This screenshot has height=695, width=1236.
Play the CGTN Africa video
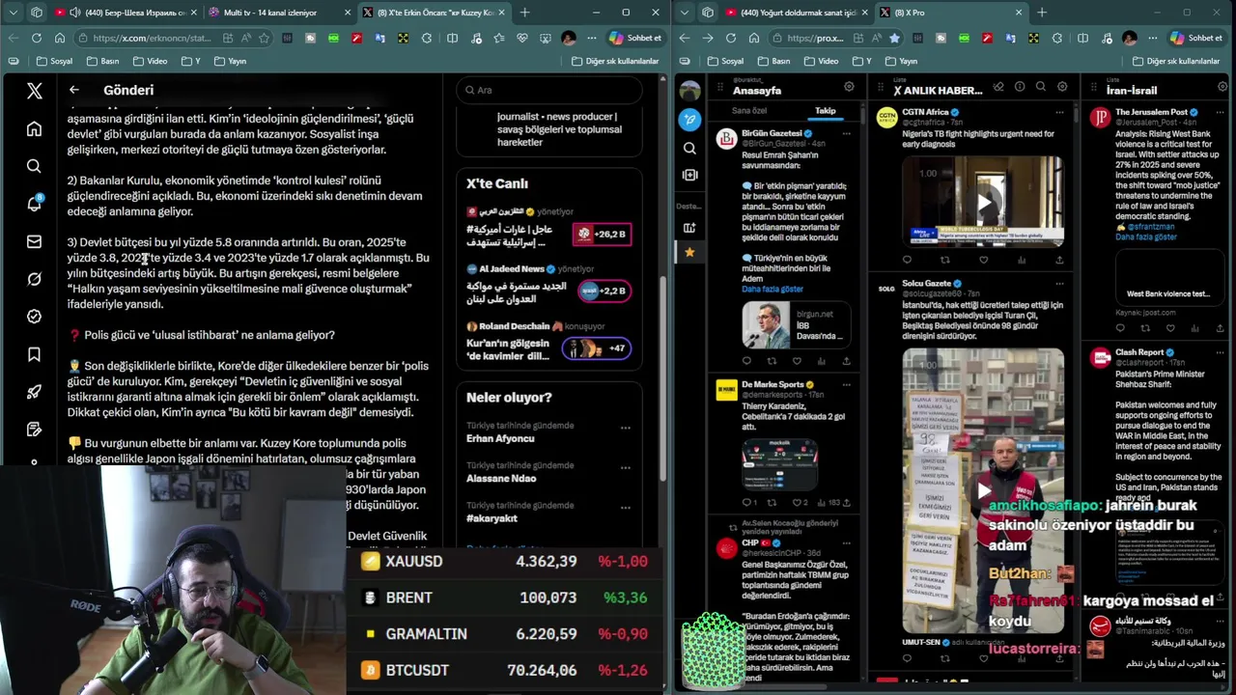tap(983, 203)
